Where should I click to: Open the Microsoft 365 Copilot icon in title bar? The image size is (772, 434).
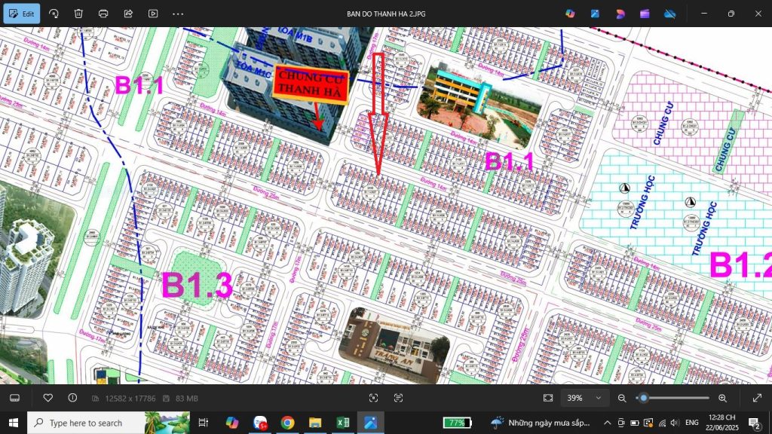tap(570, 14)
